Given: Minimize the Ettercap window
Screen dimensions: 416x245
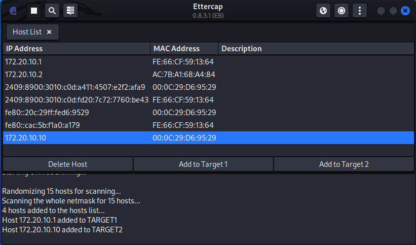Looking at the screenshot, I should [381, 11].
